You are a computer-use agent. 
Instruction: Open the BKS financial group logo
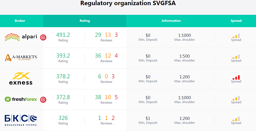21,120
